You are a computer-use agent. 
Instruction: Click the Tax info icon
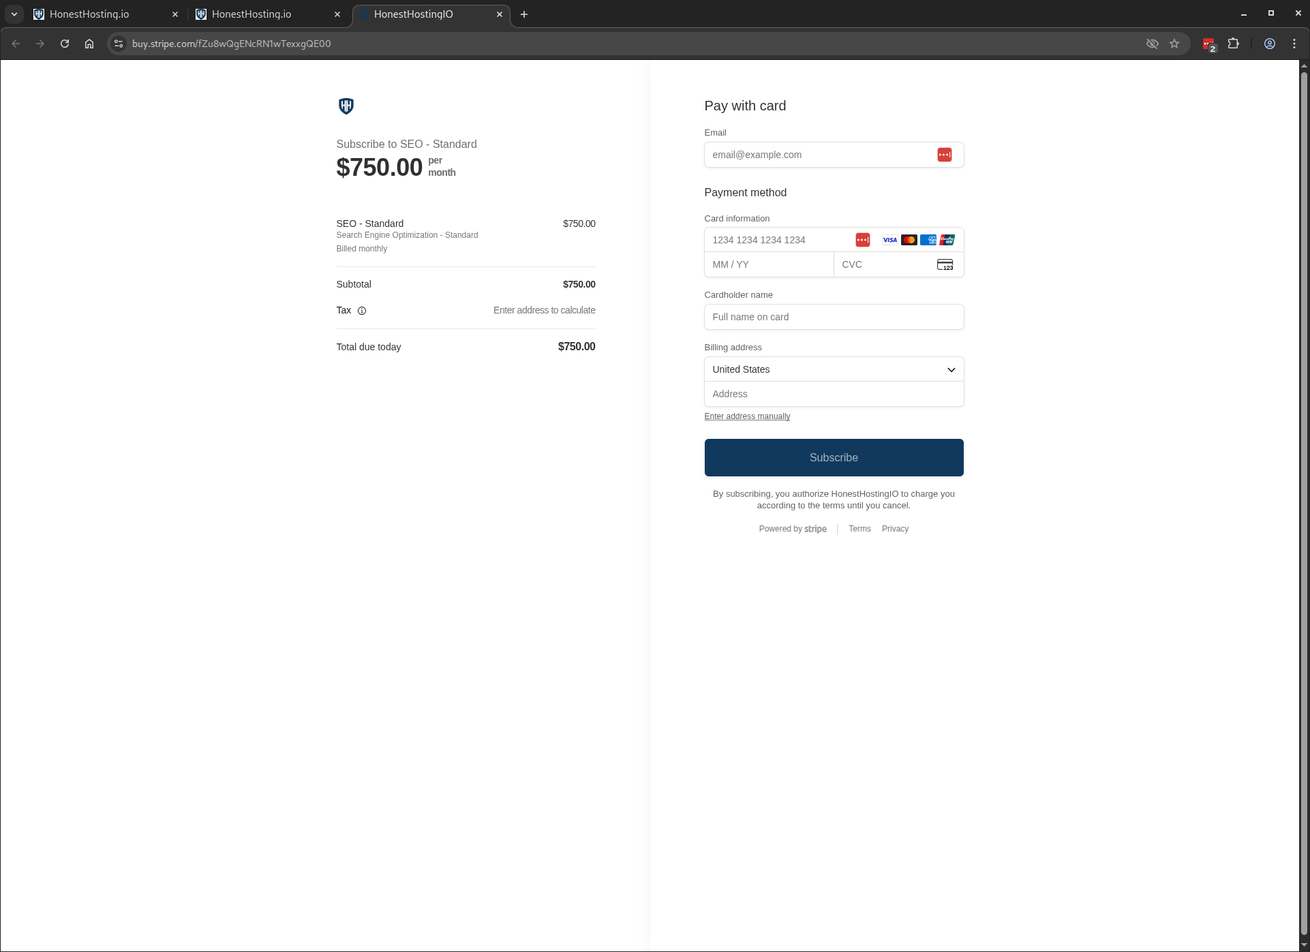pos(362,311)
